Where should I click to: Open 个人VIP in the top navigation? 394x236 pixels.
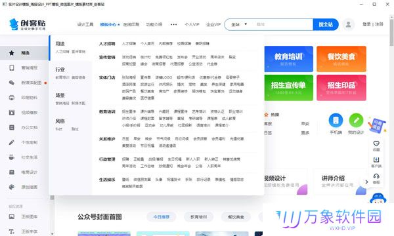(192, 24)
